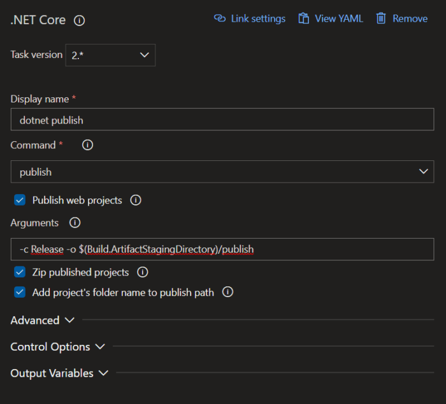Open the Command dropdown showing publish
The image size is (446, 404).
point(222,172)
